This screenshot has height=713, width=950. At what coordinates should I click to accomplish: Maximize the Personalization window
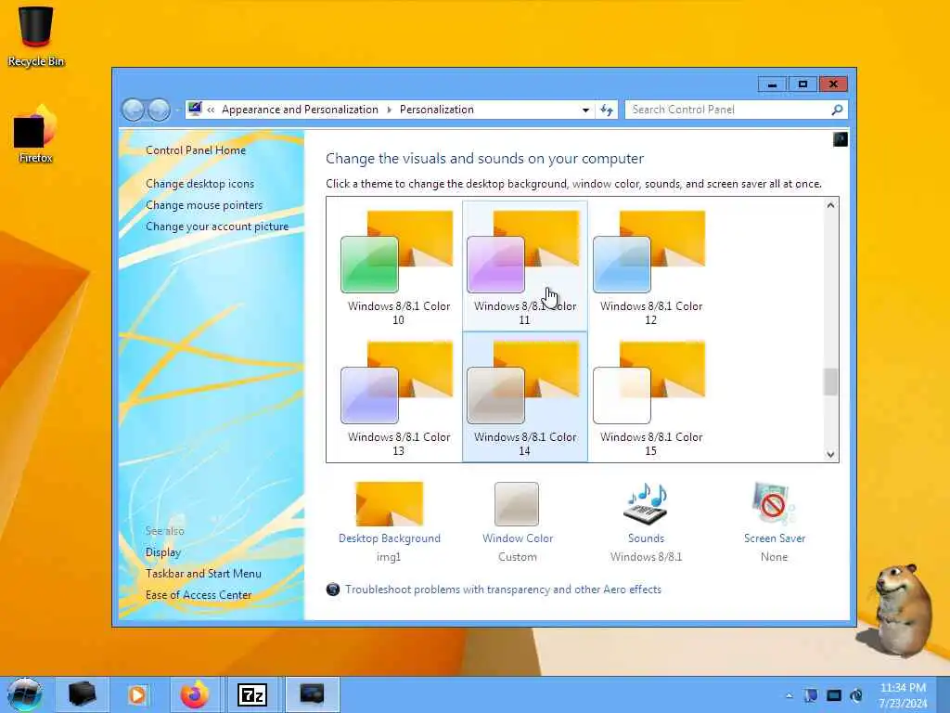(x=802, y=84)
